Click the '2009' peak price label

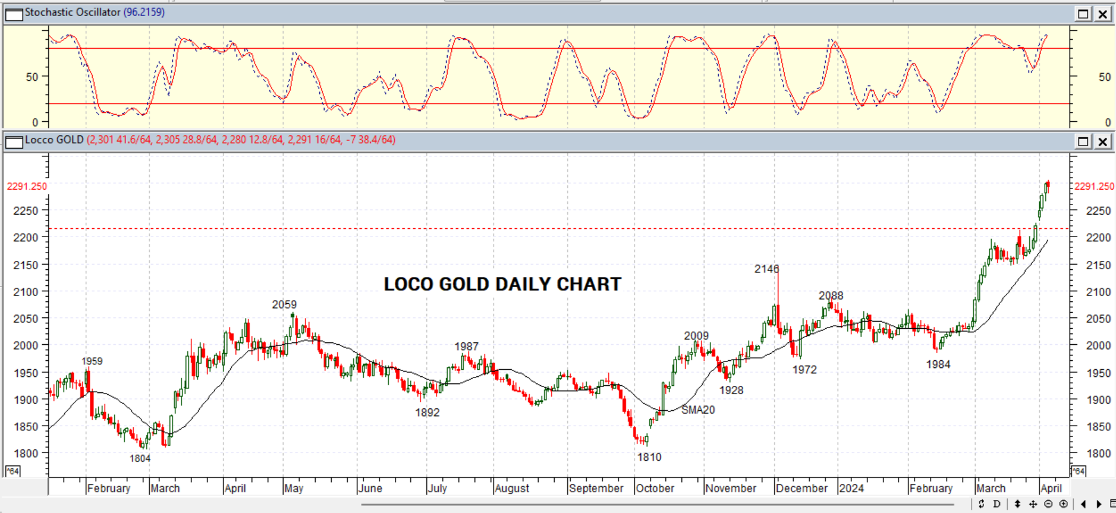(696, 336)
